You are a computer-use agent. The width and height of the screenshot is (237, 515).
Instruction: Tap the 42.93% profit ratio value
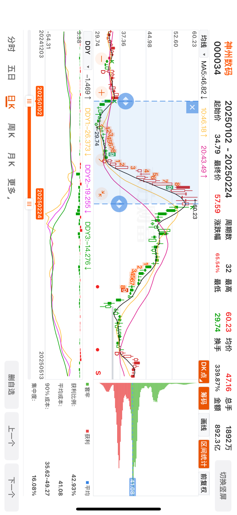click(x=74, y=485)
